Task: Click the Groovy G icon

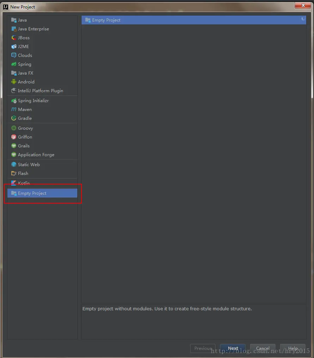Action: click(x=14, y=128)
